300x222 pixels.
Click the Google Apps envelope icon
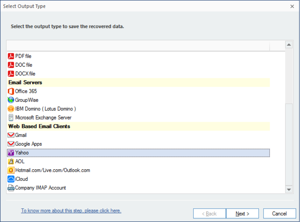coord(11,144)
